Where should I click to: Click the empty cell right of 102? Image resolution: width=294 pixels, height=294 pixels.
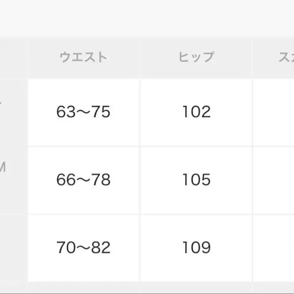274,112
